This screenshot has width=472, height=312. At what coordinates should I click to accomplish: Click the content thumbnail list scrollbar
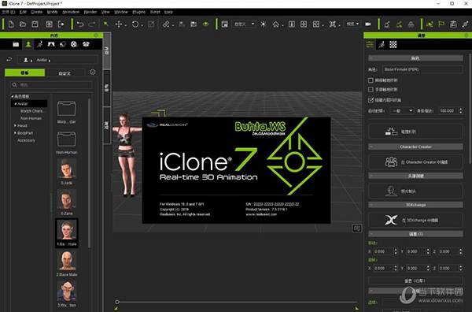pyautogui.click(x=89, y=173)
